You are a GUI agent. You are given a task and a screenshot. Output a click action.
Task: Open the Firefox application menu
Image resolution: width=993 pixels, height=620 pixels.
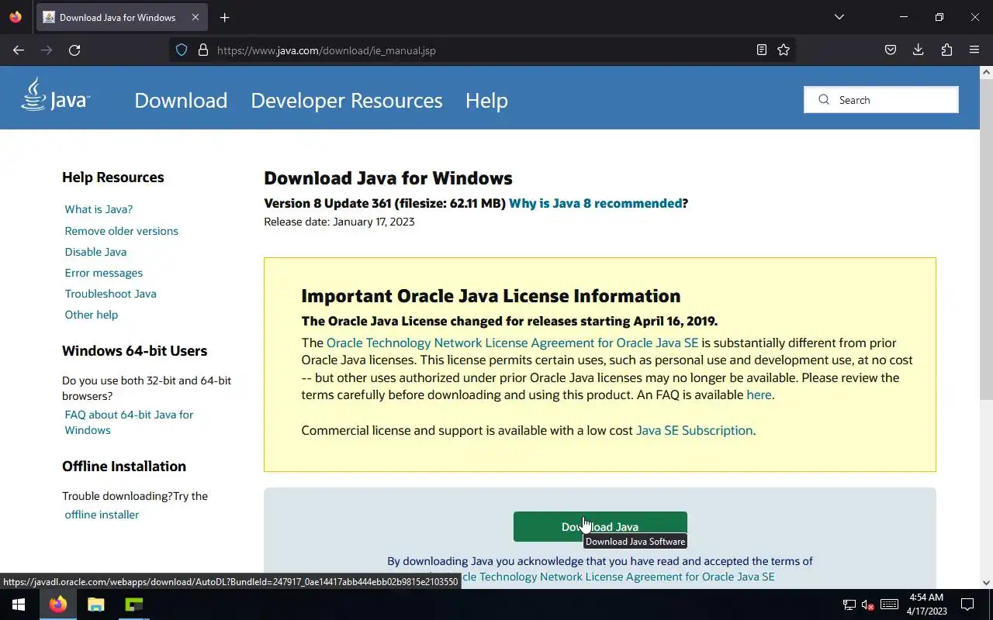974,50
